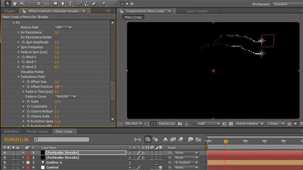The width and height of the screenshot is (303, 170).
Task: Hide layer 1 Particular Streaks eye
Action: pos(5,153)
